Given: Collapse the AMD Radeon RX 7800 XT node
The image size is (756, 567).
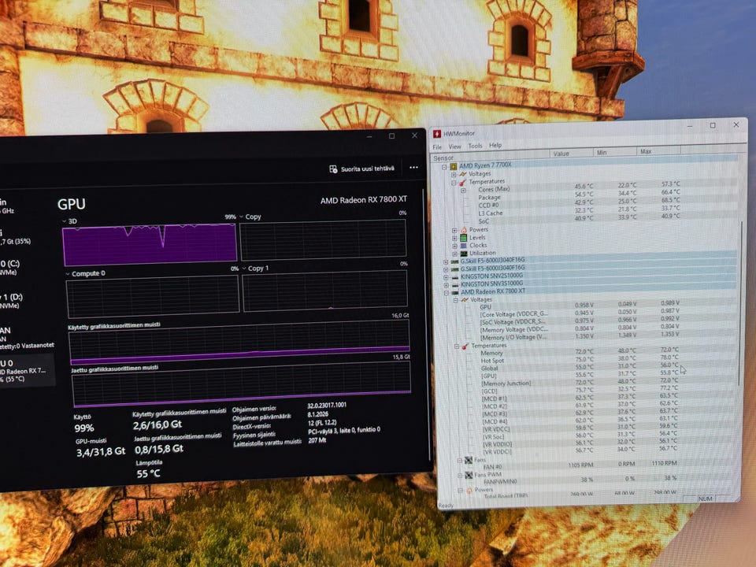Looking at the screenshot, I should click(447, 293).
